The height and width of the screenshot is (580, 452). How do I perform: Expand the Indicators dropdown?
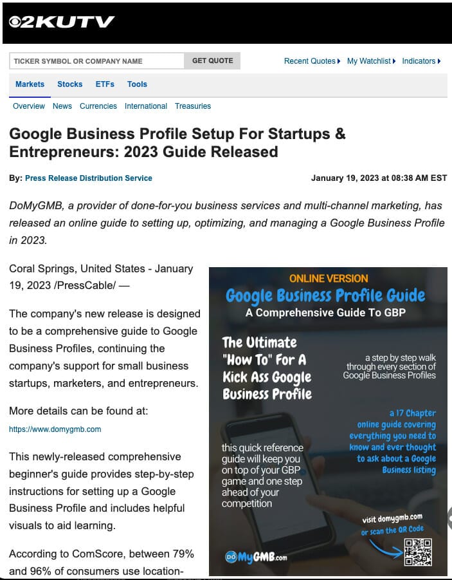[421, 61]
